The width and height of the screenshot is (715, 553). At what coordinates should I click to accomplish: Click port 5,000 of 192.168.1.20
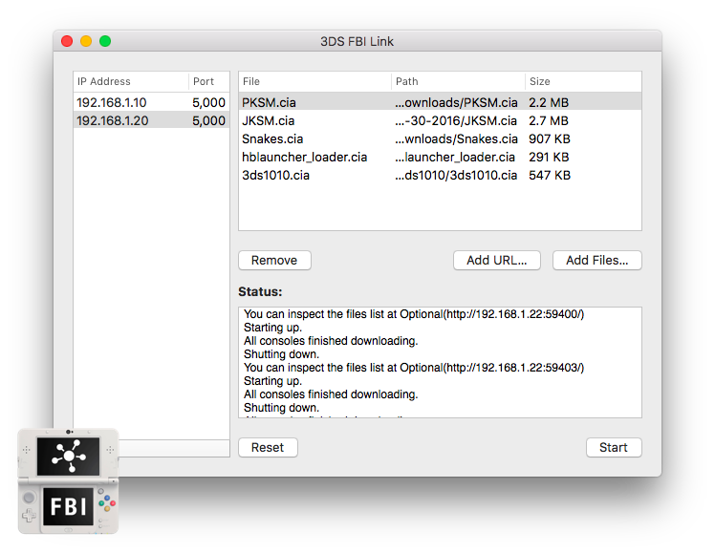click(208, 120)
